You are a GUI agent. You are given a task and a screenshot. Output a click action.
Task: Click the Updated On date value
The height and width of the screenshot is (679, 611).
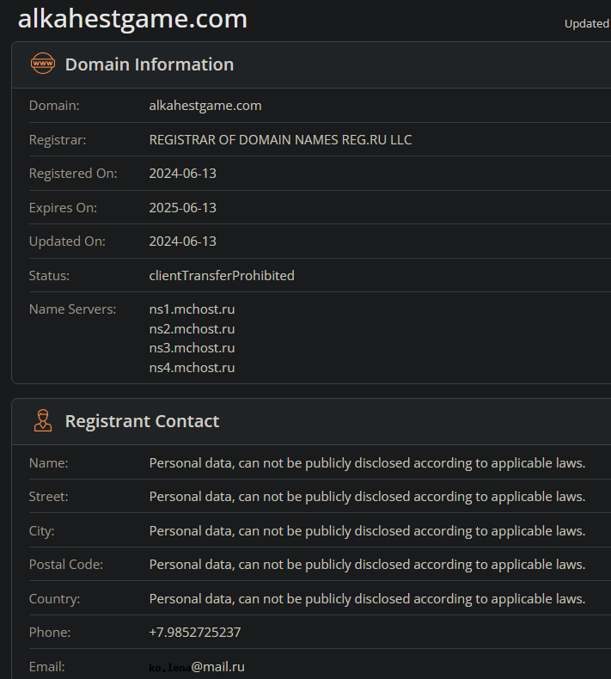point(182,242)
